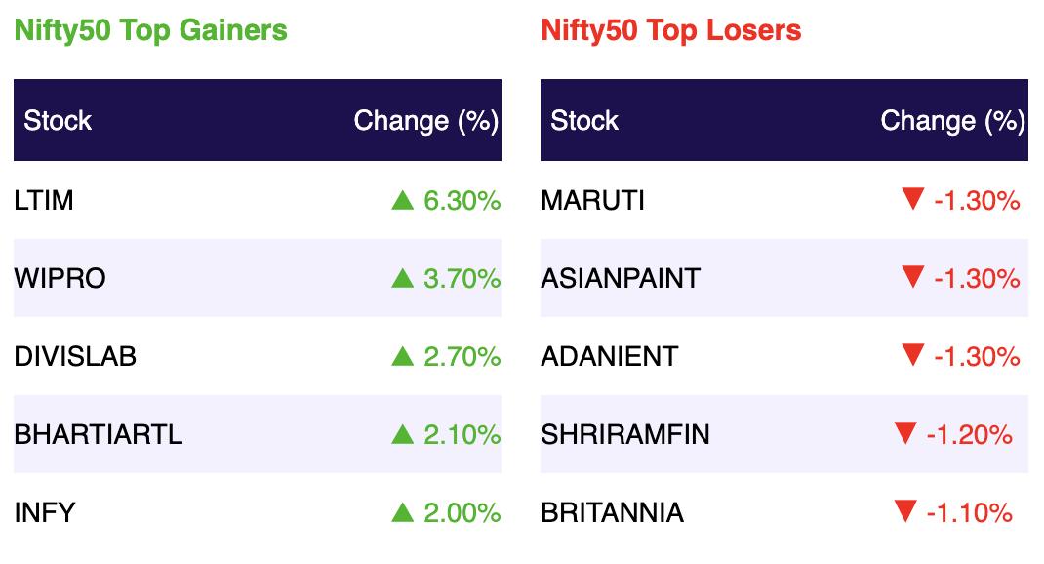
Task: Click the red down arrow beside BRITANNIA
Action: pos(905,511)
